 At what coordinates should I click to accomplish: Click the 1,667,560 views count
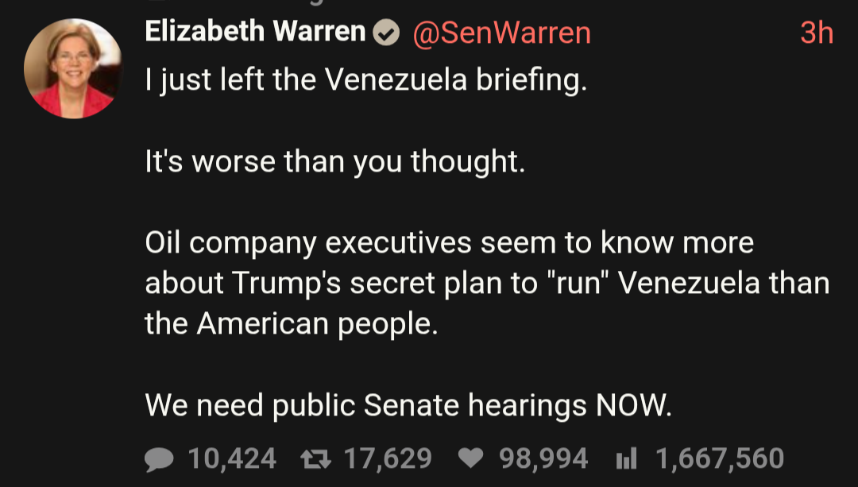(719, 458)
